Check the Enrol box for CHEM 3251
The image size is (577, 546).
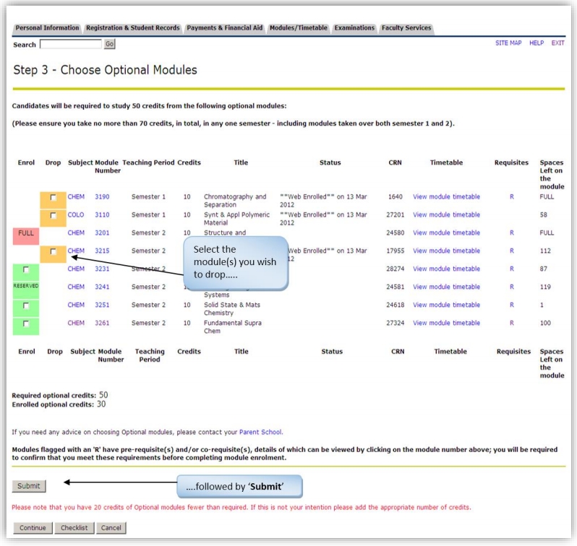point(26,305)
